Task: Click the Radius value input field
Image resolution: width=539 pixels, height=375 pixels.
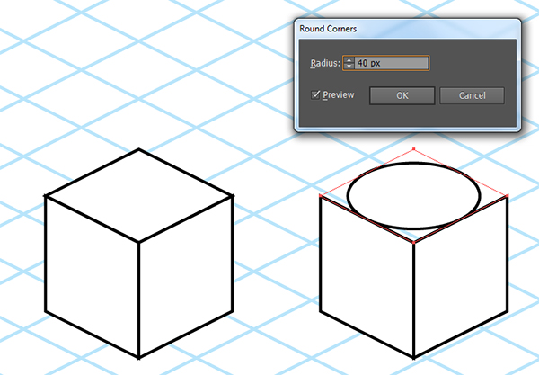Action: [392, 63]
